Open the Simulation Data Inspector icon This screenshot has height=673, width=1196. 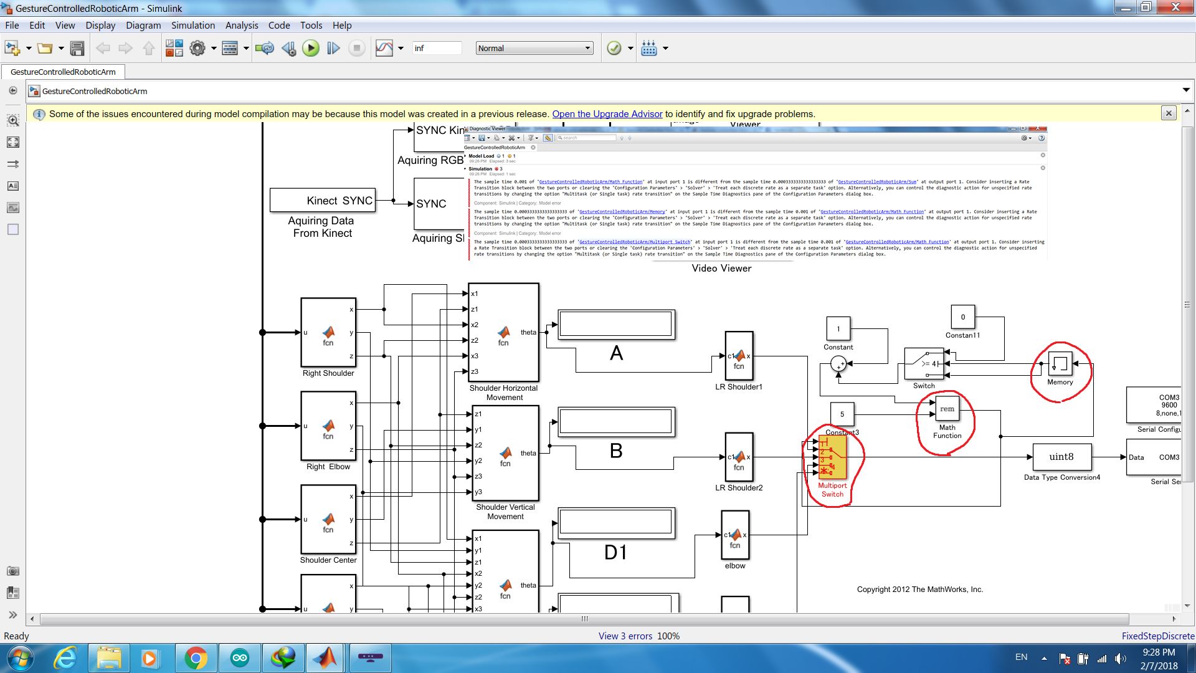tap(384, 48)
